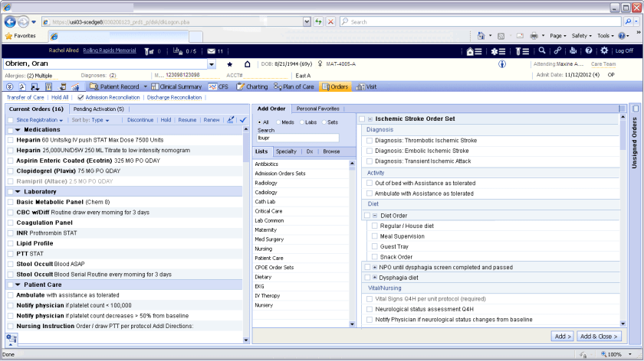Click the Discontinue link

click(x=140, y=120)
